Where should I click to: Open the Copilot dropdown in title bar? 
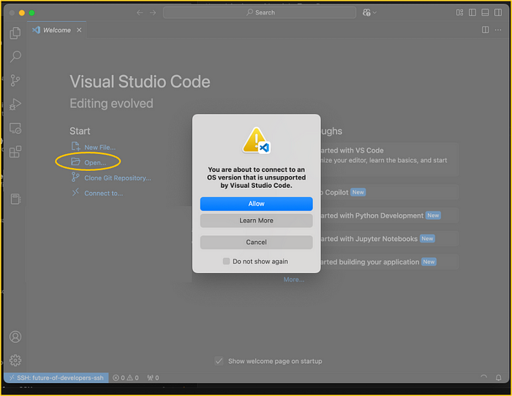369,12
